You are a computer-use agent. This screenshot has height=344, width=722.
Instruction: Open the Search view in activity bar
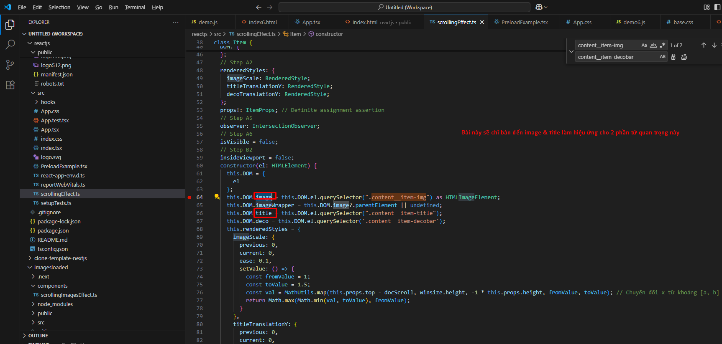10,45
